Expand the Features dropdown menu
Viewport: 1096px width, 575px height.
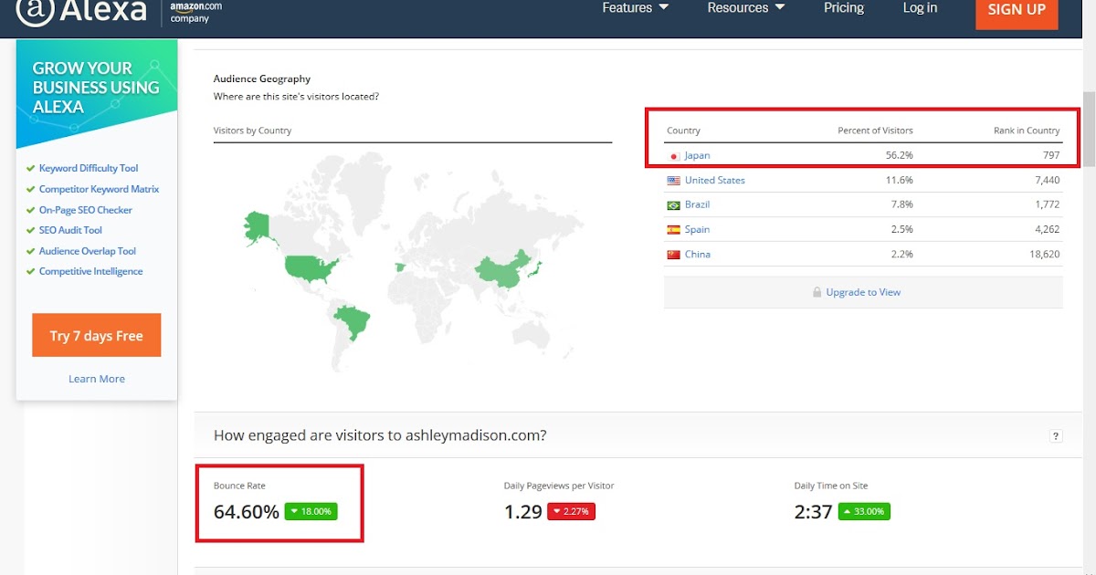[x=636, y=8]
